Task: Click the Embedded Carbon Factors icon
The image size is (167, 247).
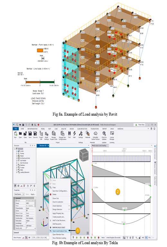Action: (x=96, y=136)
